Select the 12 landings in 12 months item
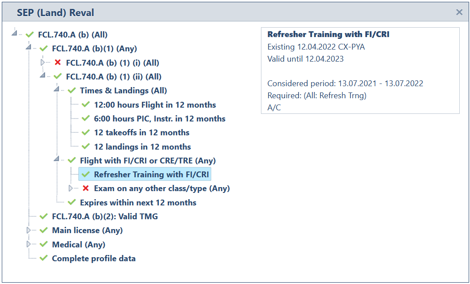This screenshot has height=284, width=470. pyautogui.click(x=142, y=147)
